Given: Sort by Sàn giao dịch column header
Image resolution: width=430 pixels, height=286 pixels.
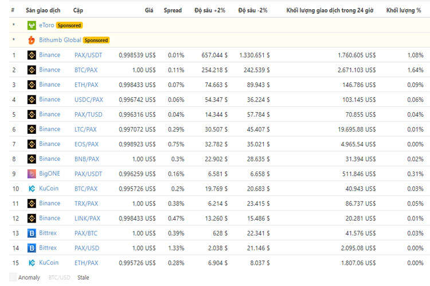Looking at the screenshot, I should pos(43,10).
